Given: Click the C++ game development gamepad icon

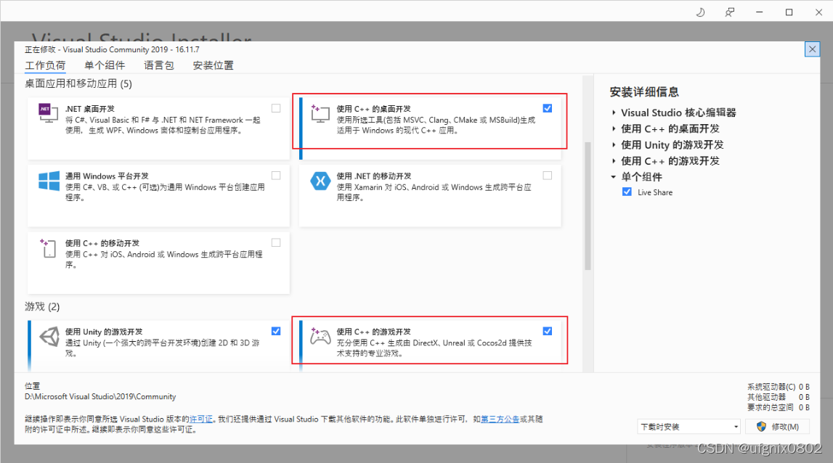Looking at the screenshot, I should [320, 336].
